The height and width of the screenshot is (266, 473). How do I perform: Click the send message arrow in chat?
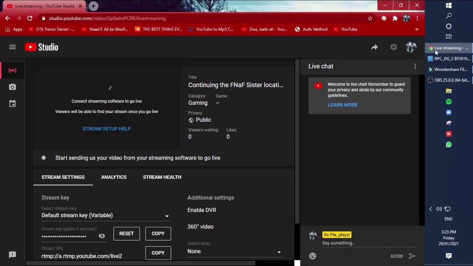click(x=412, y=256)
